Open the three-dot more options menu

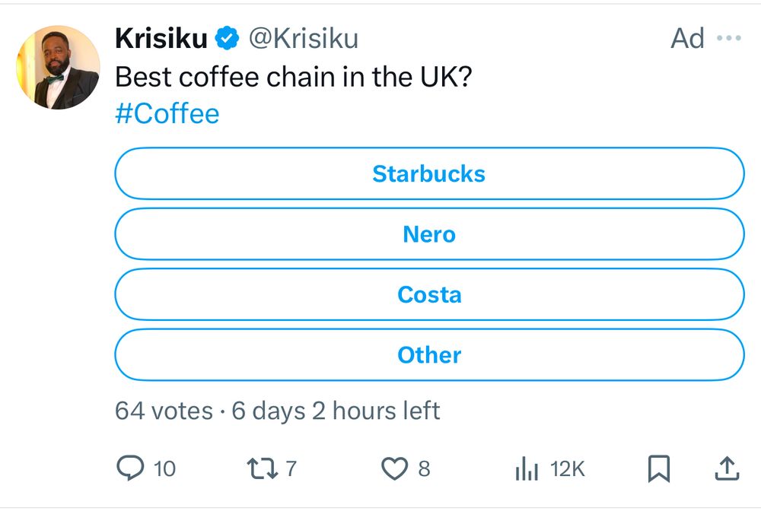click(x=729, y=38)
